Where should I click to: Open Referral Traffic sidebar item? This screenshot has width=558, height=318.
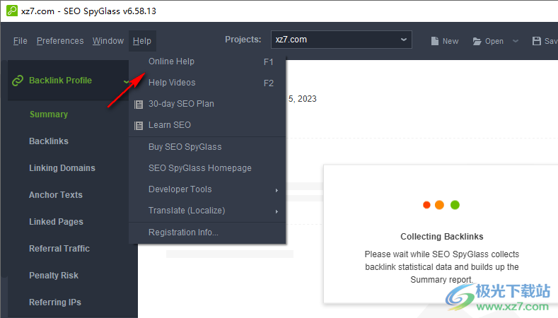pos(59,249)
